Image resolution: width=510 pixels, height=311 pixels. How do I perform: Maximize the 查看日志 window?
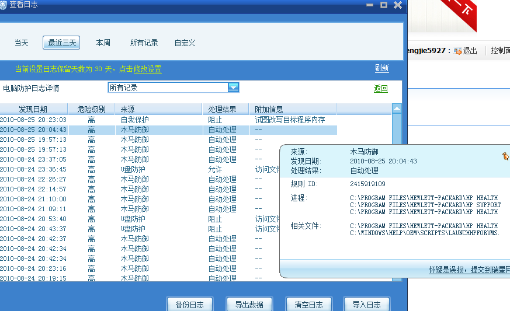point(384,5)
